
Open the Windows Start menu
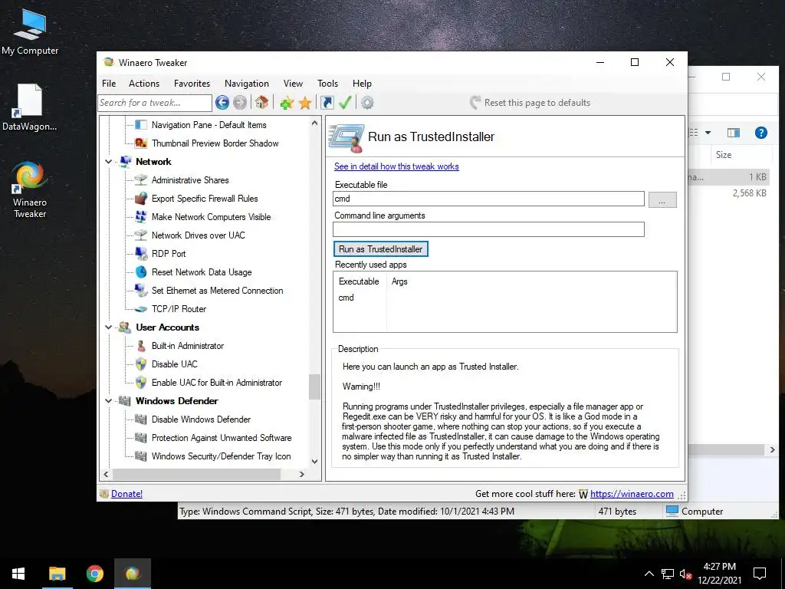(x=18, y=574)
